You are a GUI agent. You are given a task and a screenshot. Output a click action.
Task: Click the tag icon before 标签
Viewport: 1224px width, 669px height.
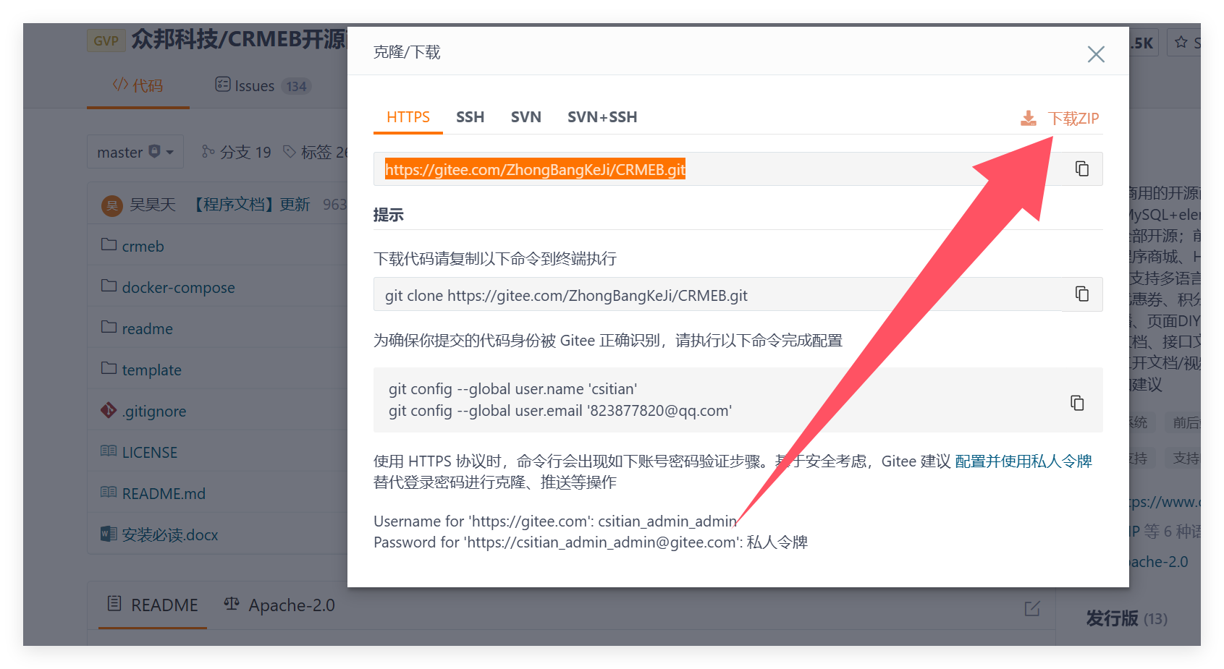tap(290, 151)
